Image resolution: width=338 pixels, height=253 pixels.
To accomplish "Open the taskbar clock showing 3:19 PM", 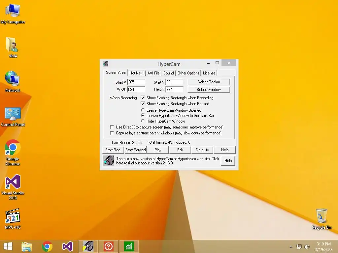I will [323, 246].
